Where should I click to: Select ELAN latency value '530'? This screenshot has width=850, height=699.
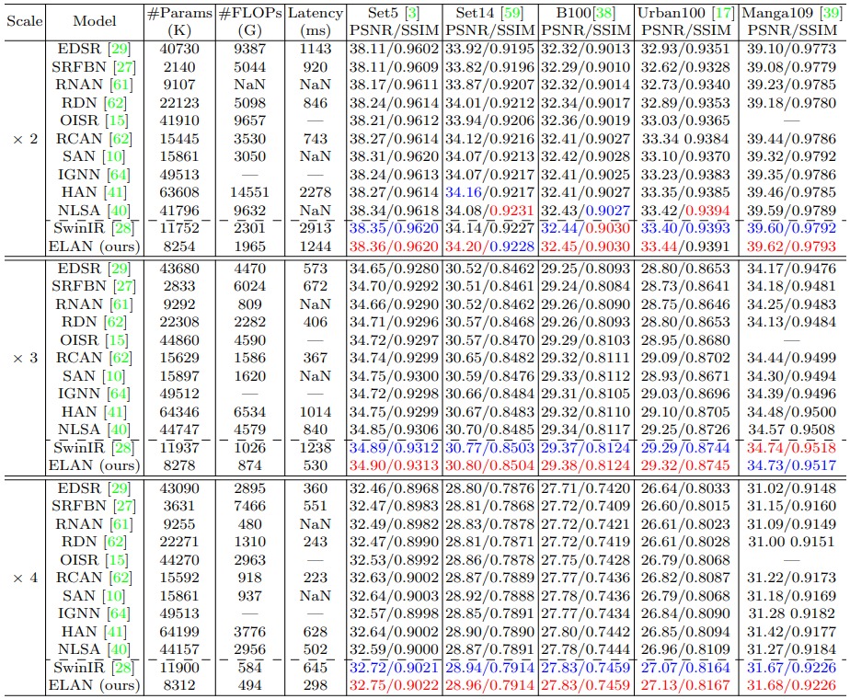tap(315, 465)
